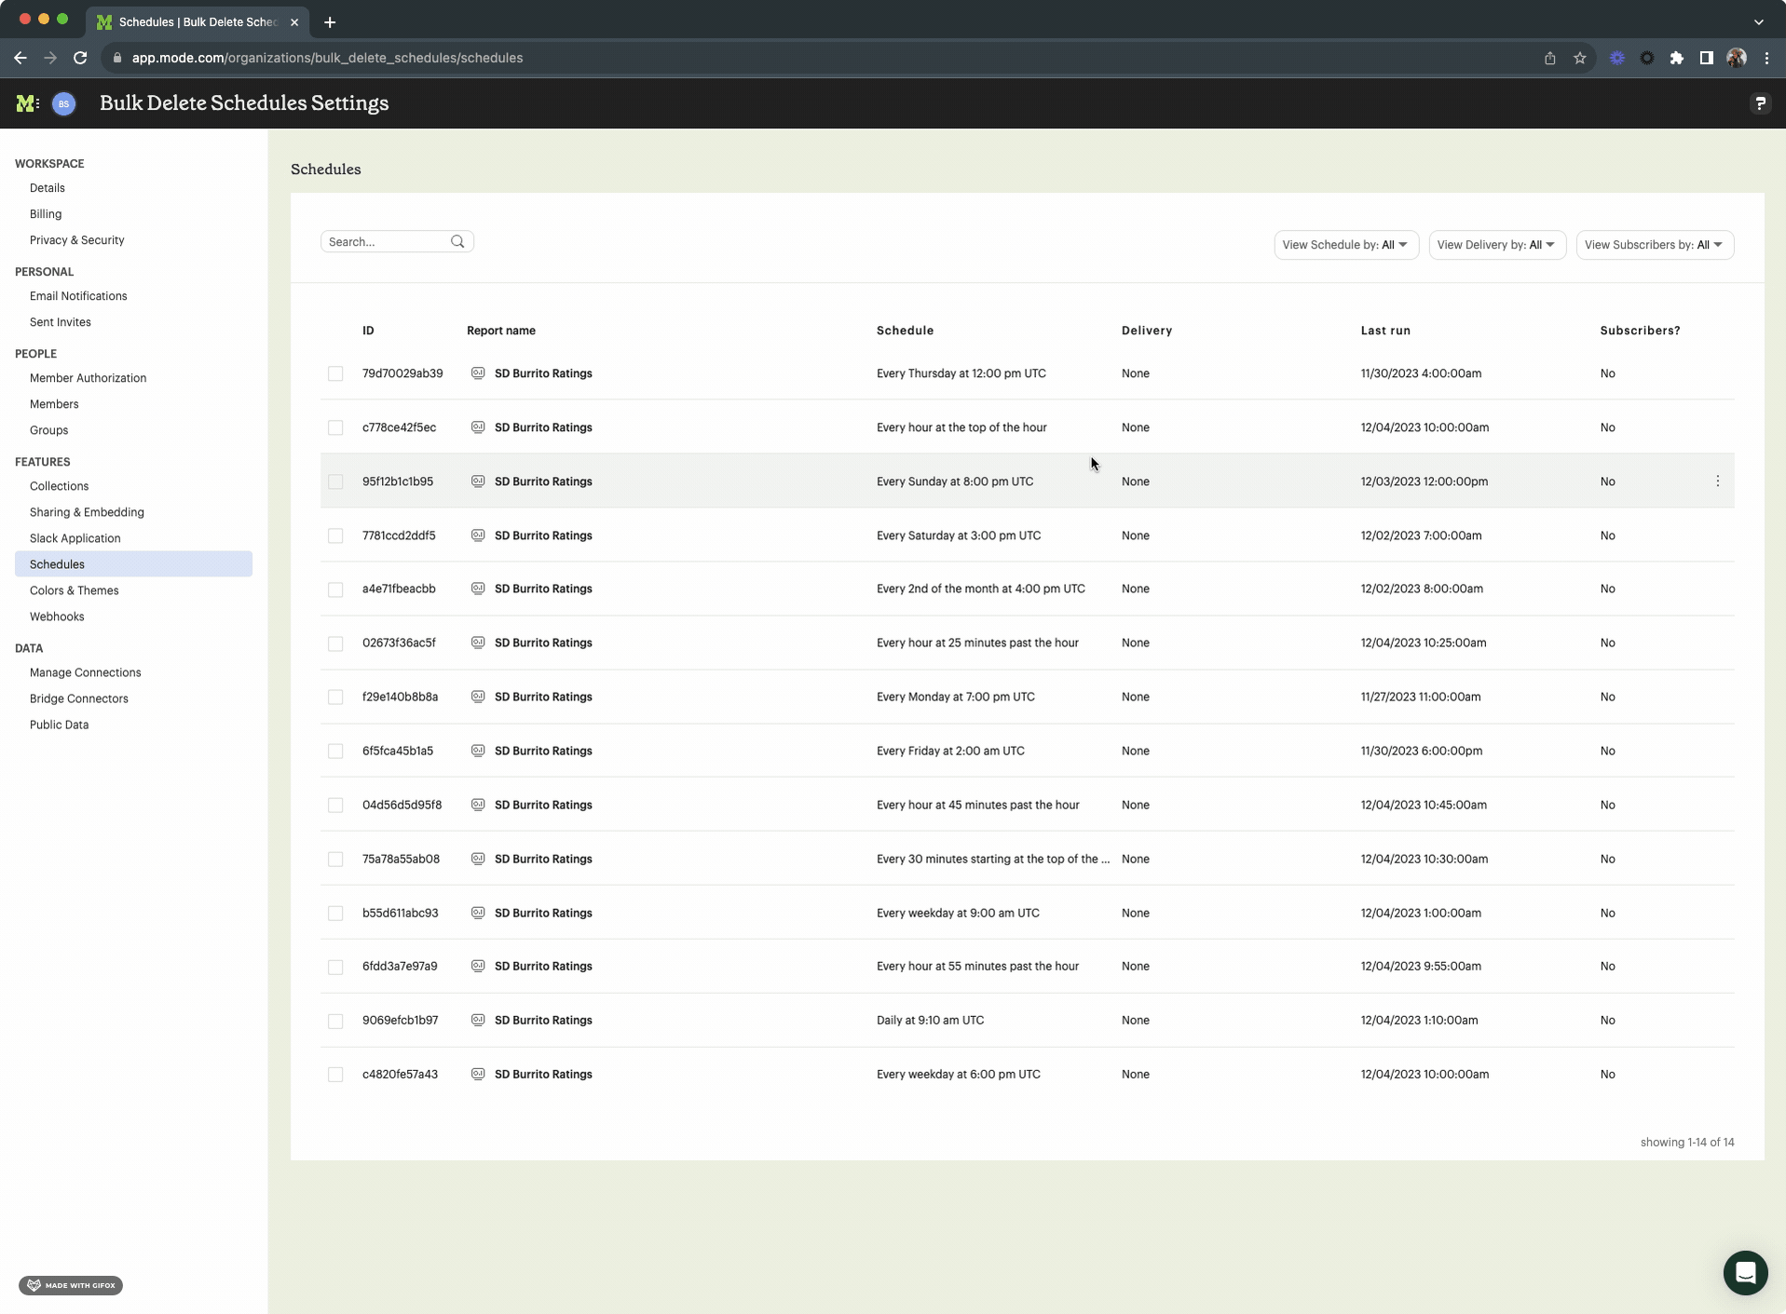Click the Mode logo icon in the header
This screenshot has width=1786, height=1314.
click(x=27, y=103)
